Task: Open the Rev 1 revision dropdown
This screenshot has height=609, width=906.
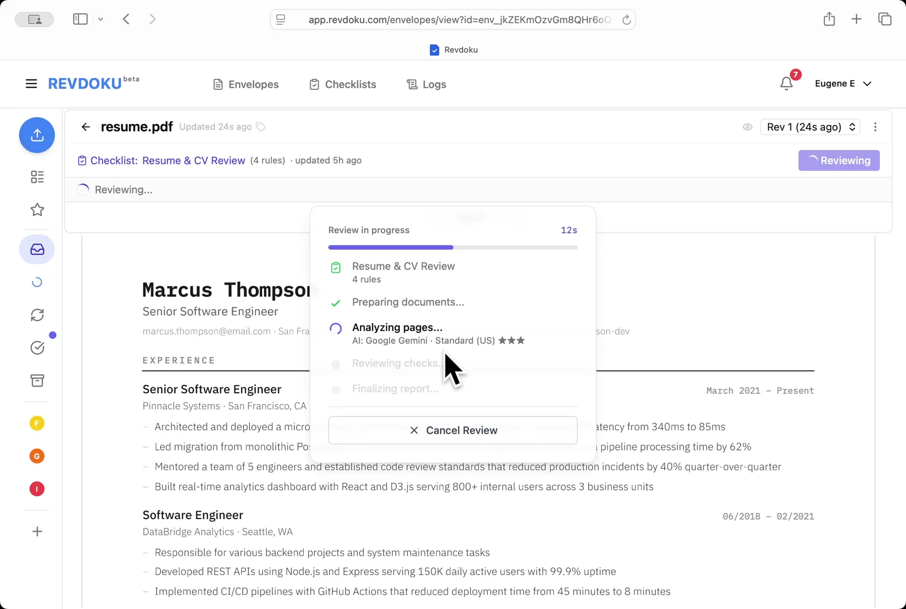Action: 810,127
